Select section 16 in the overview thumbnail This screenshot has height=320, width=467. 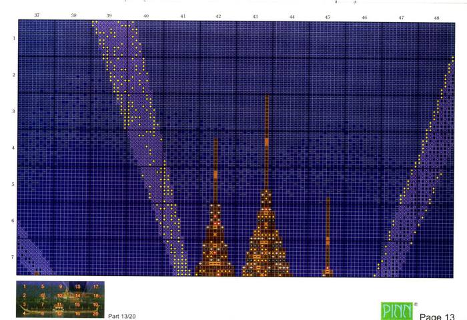[x=77, y=313]
